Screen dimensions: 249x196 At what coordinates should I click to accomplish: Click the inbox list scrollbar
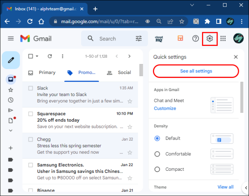point(141,70)
